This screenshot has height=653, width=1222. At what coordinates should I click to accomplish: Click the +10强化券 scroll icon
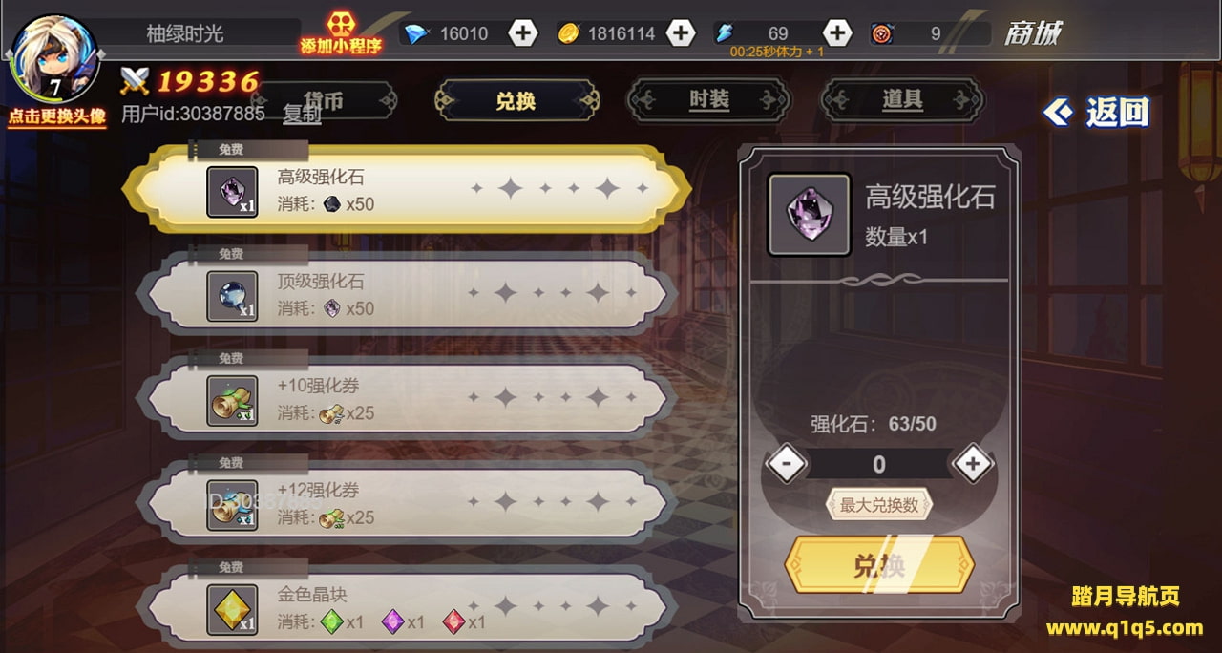232,401
